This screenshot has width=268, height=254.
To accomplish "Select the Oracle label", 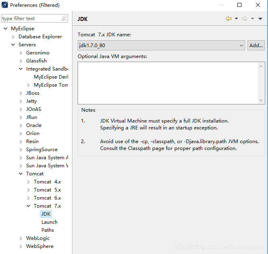I will pyautogui.click(x=34, y=125).
